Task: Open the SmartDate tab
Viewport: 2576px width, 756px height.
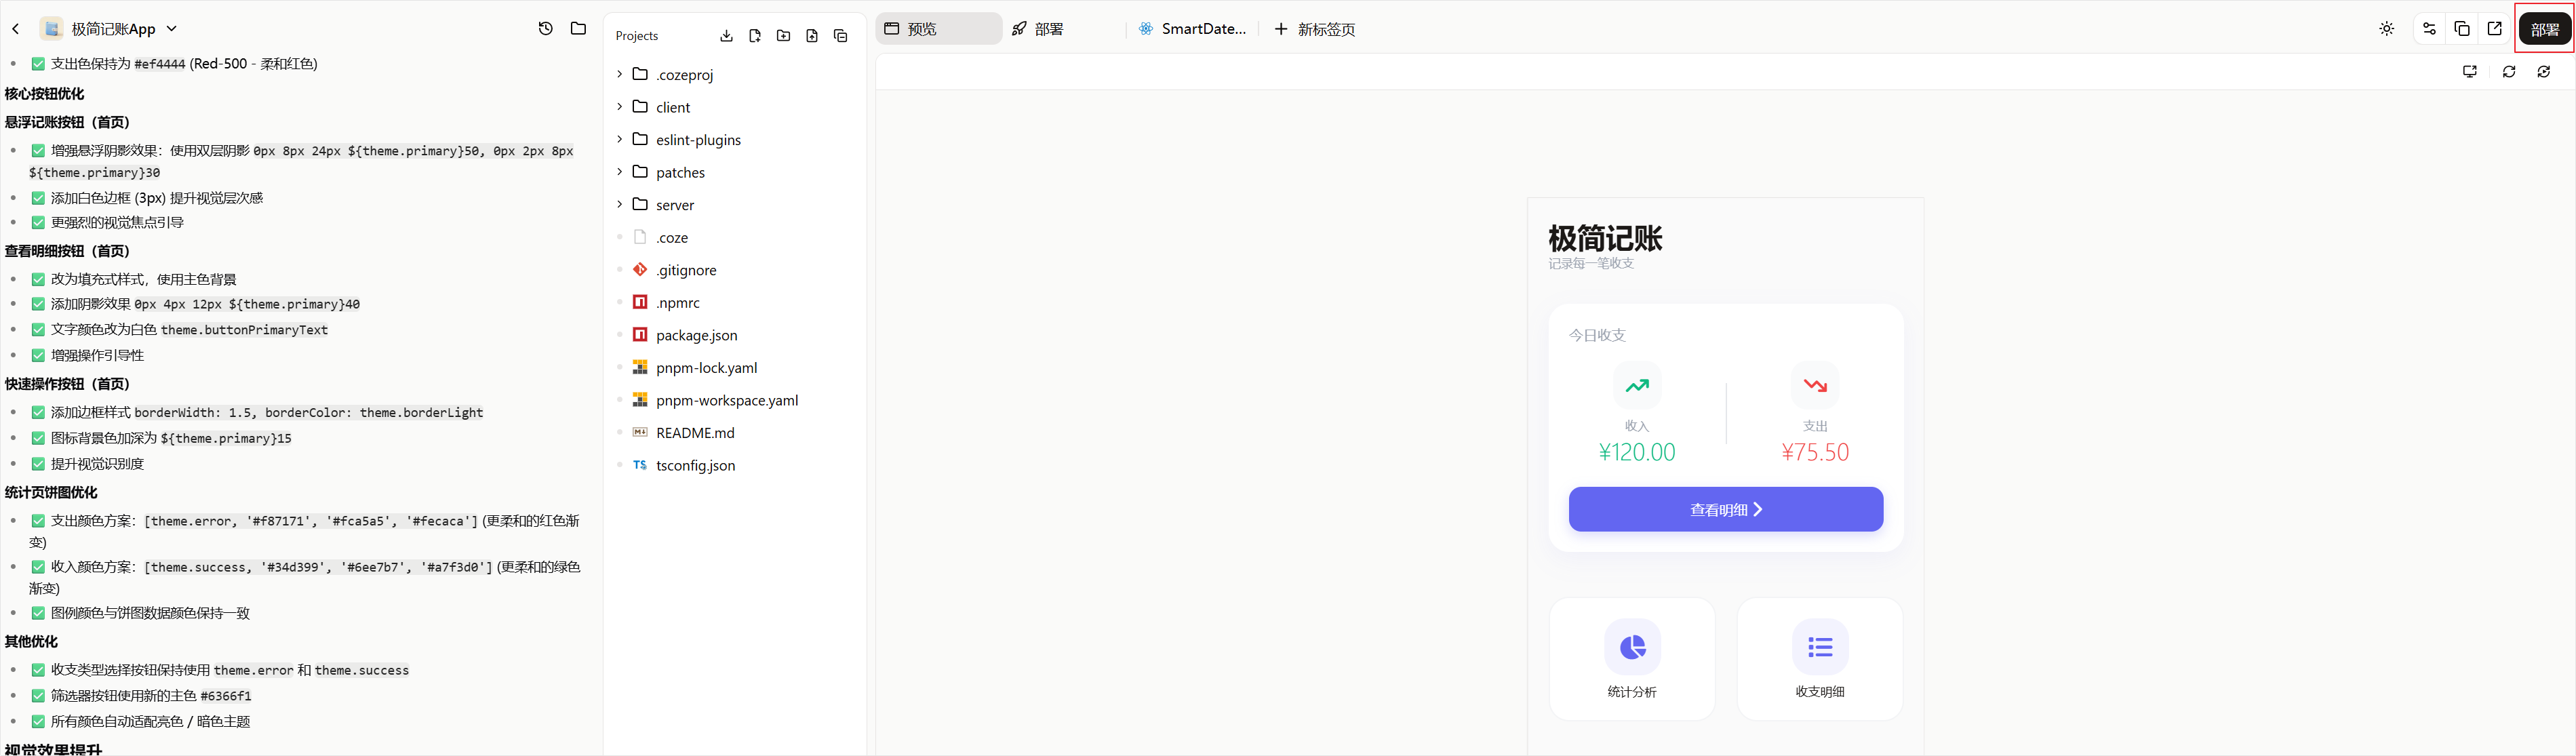Action: (x=1193, y=29)
